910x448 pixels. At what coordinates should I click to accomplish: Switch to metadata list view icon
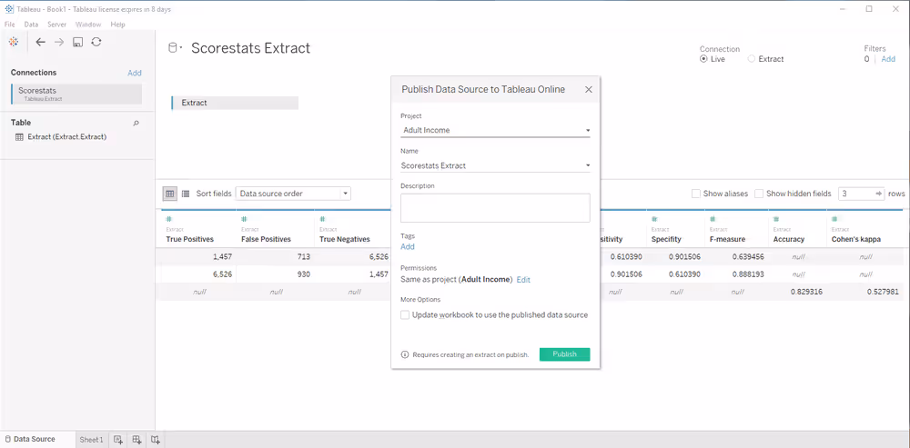(x=186, y=194)
